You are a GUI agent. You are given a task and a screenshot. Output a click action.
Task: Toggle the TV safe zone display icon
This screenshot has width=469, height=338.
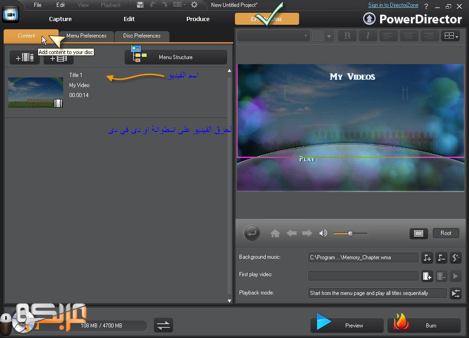point(419,233)
